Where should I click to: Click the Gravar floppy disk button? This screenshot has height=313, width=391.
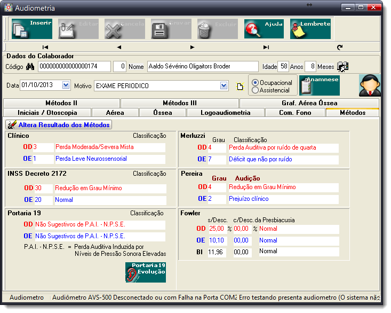point(171,29)
